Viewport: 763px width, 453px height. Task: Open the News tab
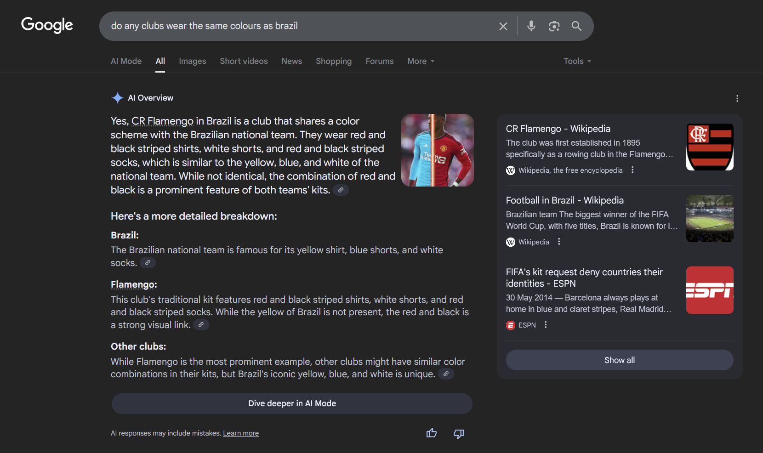(292, 61)
